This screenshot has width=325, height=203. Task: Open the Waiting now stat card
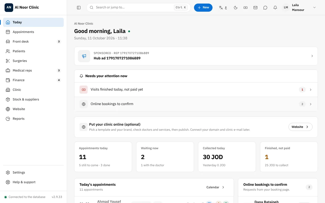tap(165, 157)
